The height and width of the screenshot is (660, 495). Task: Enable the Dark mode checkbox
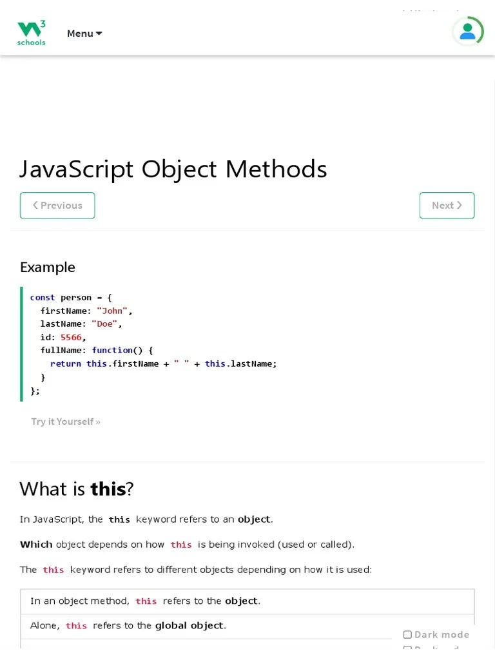[407, 634]
